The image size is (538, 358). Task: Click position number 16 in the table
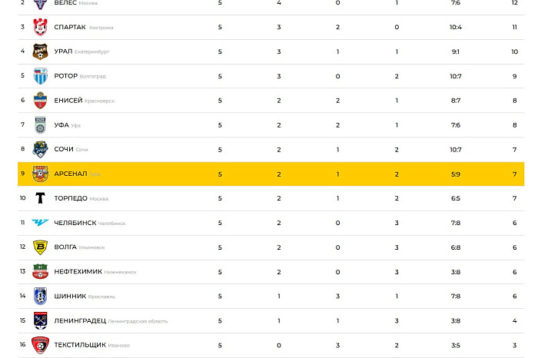22,344
